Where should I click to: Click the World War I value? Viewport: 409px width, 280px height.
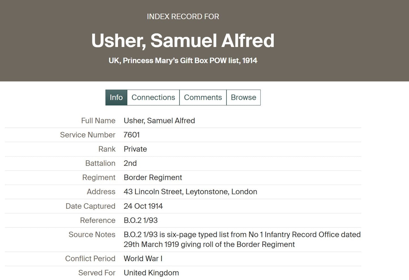tap(143, 258)
